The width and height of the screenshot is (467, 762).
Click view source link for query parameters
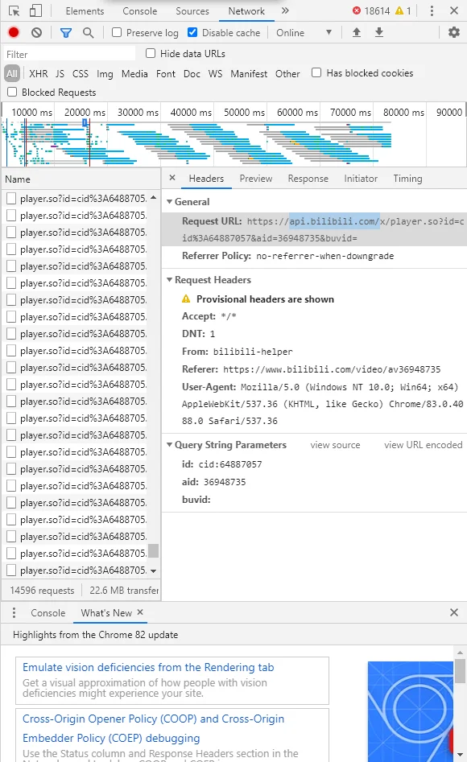click(335, 445)
